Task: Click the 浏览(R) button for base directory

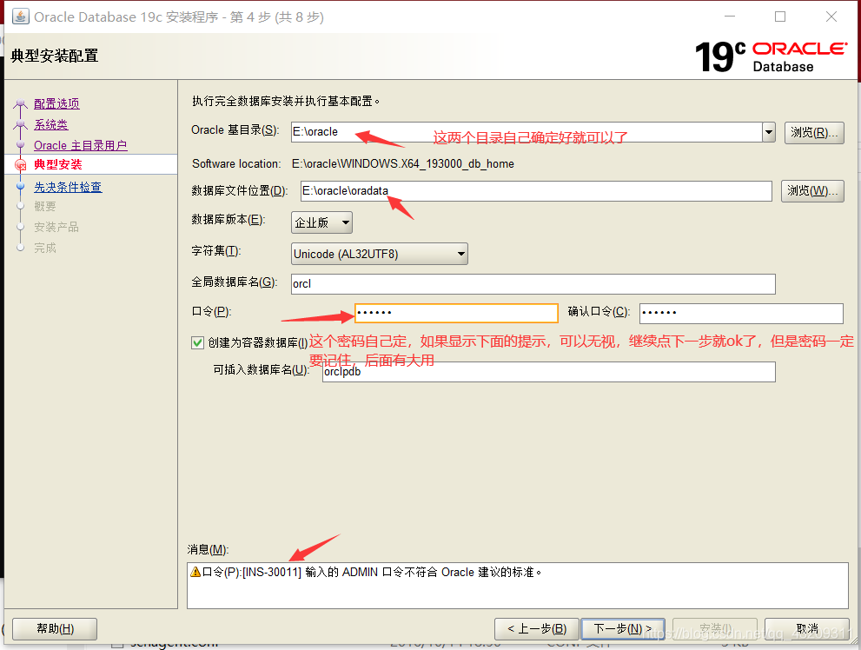Action: (813, 131)
